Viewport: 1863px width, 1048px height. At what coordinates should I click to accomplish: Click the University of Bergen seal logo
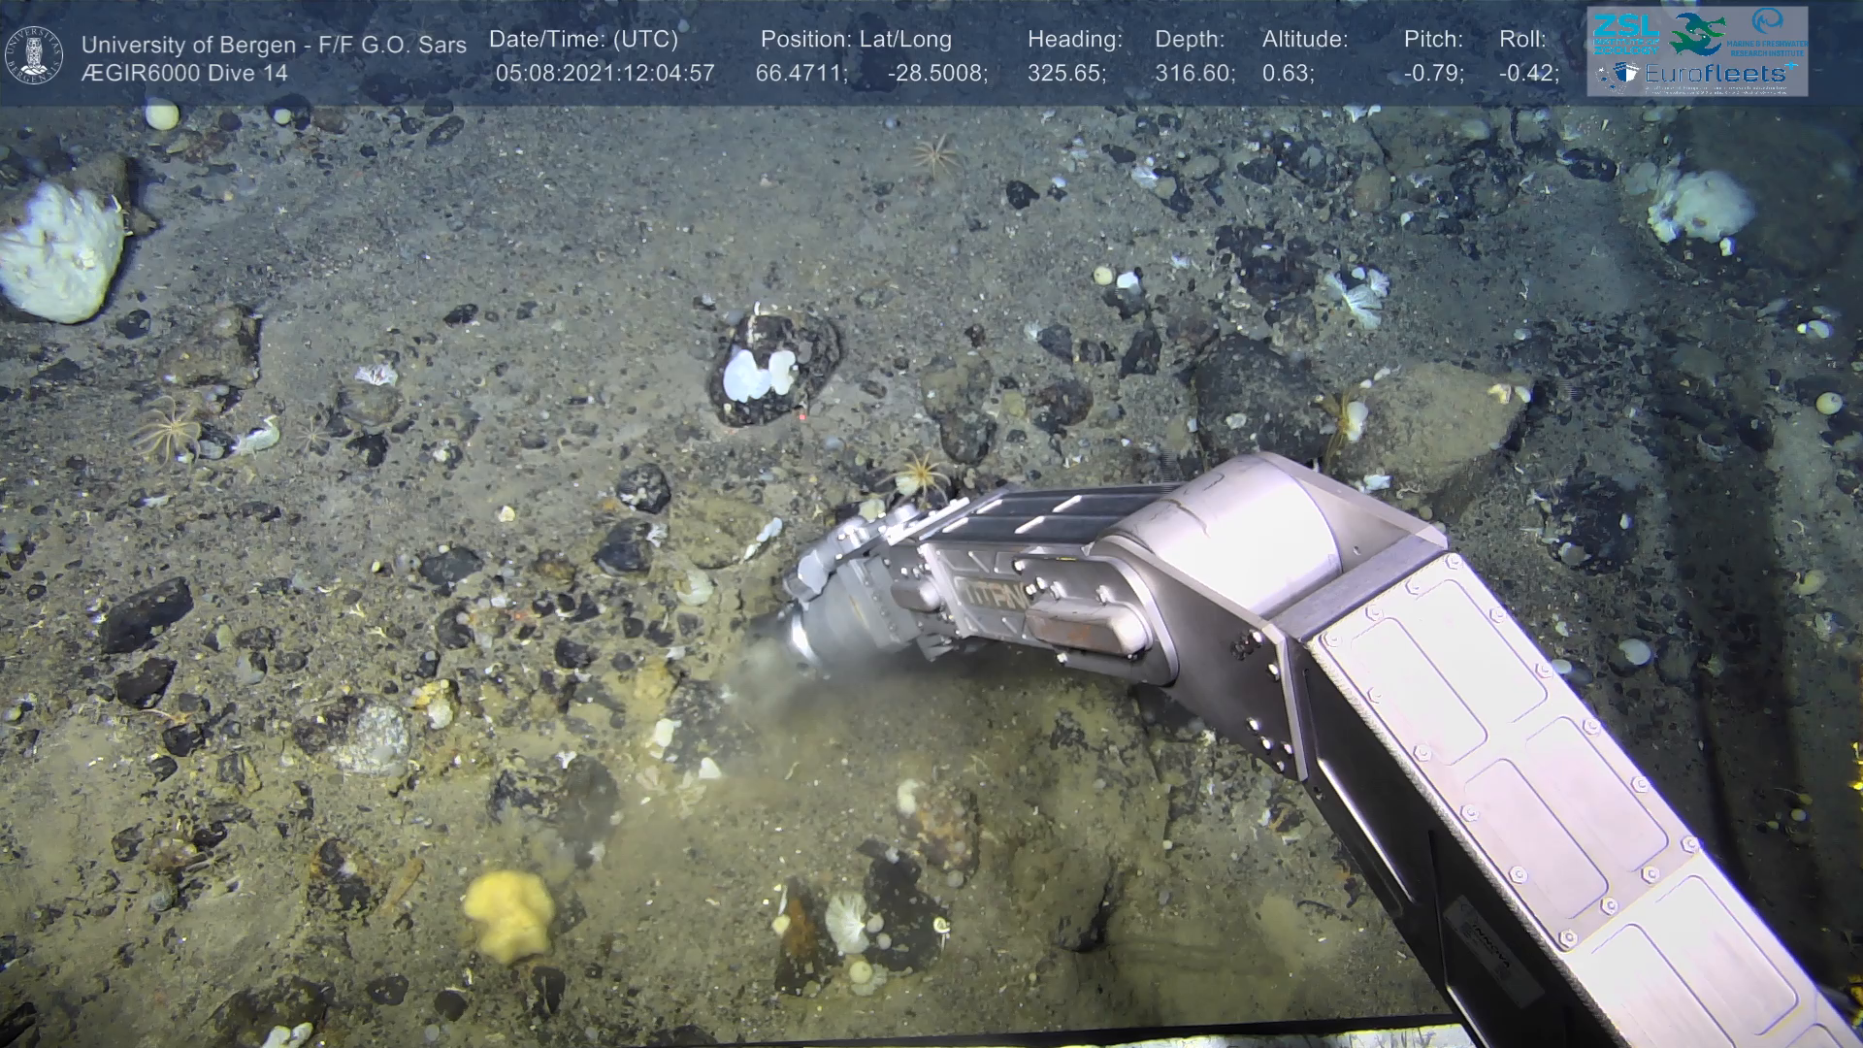click(x=34, y=55)
